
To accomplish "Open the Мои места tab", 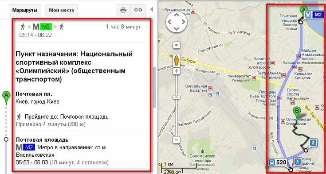I will (x=62, y=10).
